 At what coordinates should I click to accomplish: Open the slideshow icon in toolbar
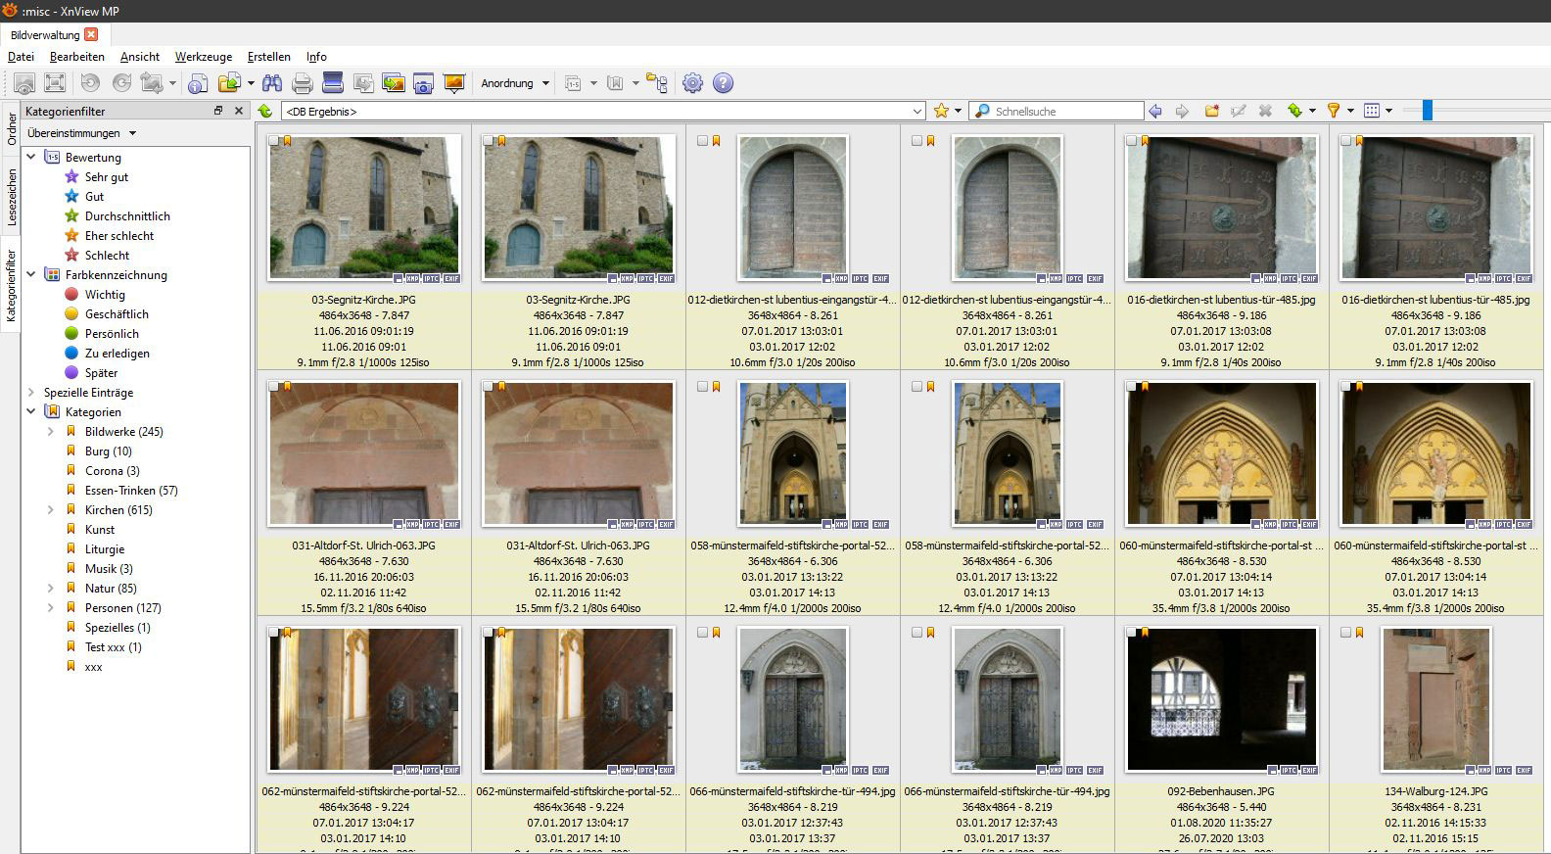[x=453, y=83]
